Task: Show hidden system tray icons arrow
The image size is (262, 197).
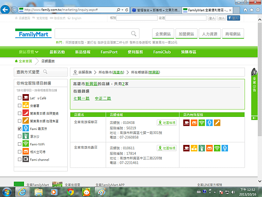Action: coord(215,192)
